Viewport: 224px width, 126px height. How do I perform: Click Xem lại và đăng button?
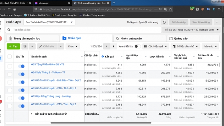(201, 22)
